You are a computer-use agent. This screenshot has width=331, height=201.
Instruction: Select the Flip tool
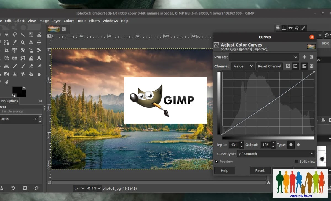tap(15, 58)
